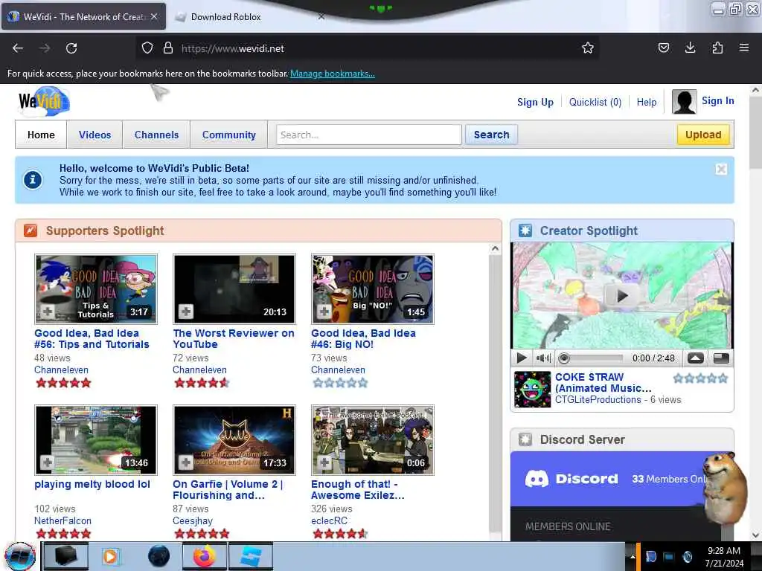Add The Worst Reviewer video to quicklist
Screen dimensions: 762x571
185,312
